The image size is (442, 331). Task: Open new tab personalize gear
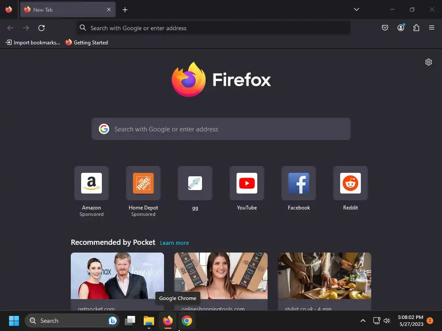click(x=429, y=62)
